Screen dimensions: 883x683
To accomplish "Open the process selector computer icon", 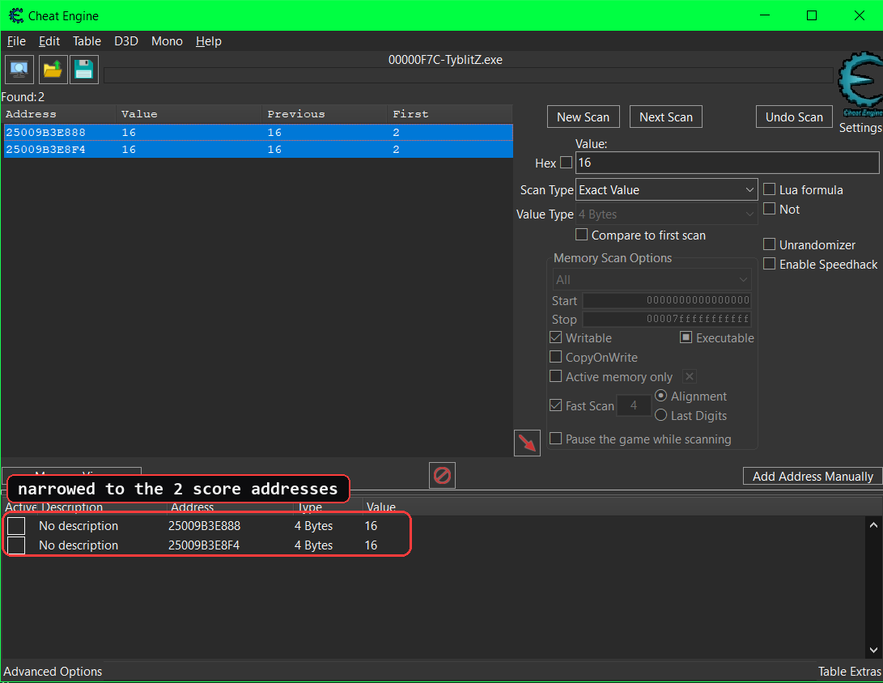I will click(x=19, y=70).
